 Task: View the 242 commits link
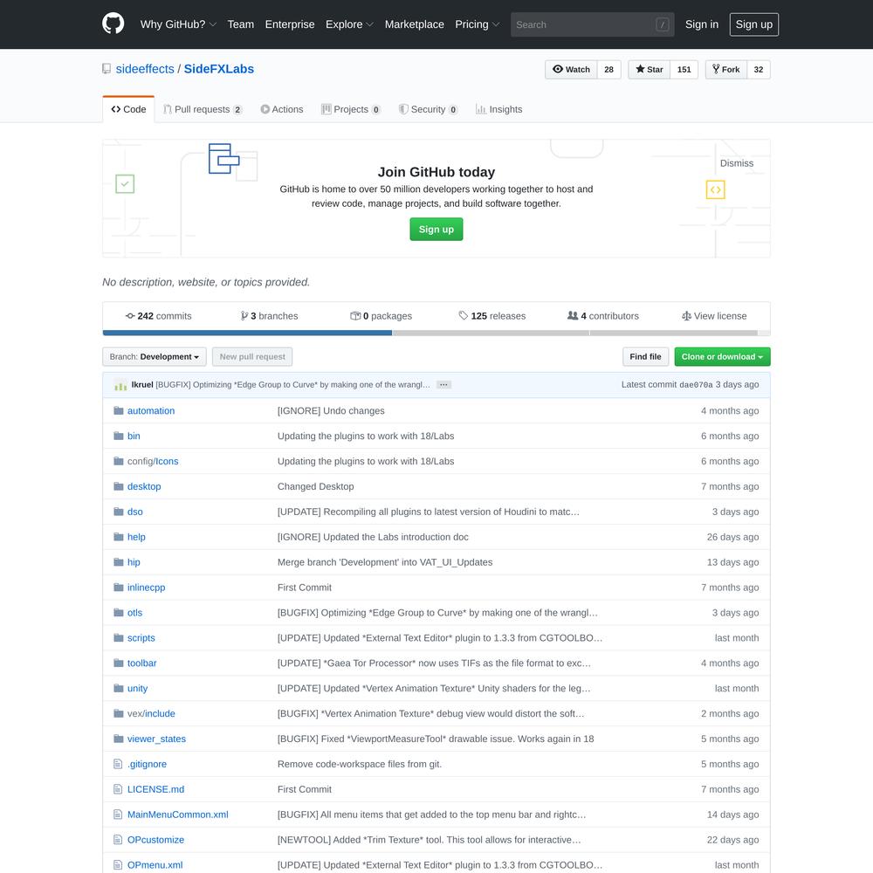[159, 316]
